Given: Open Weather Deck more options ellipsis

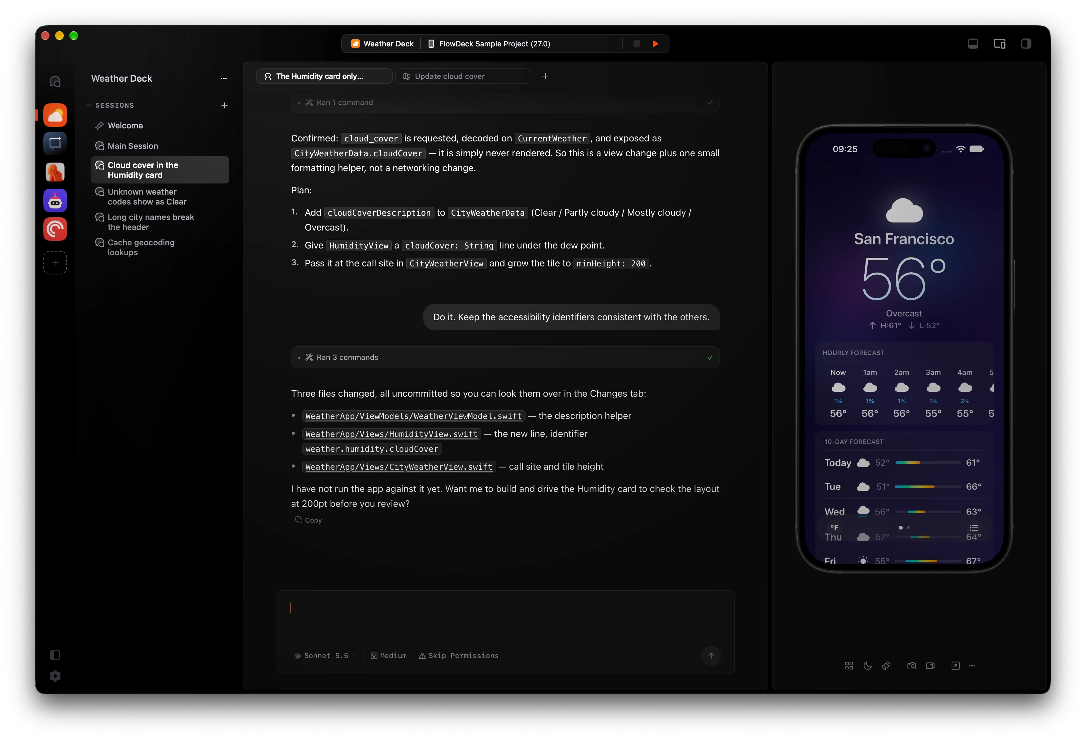Looking at the screenshot, I should (x=224, y=79).
